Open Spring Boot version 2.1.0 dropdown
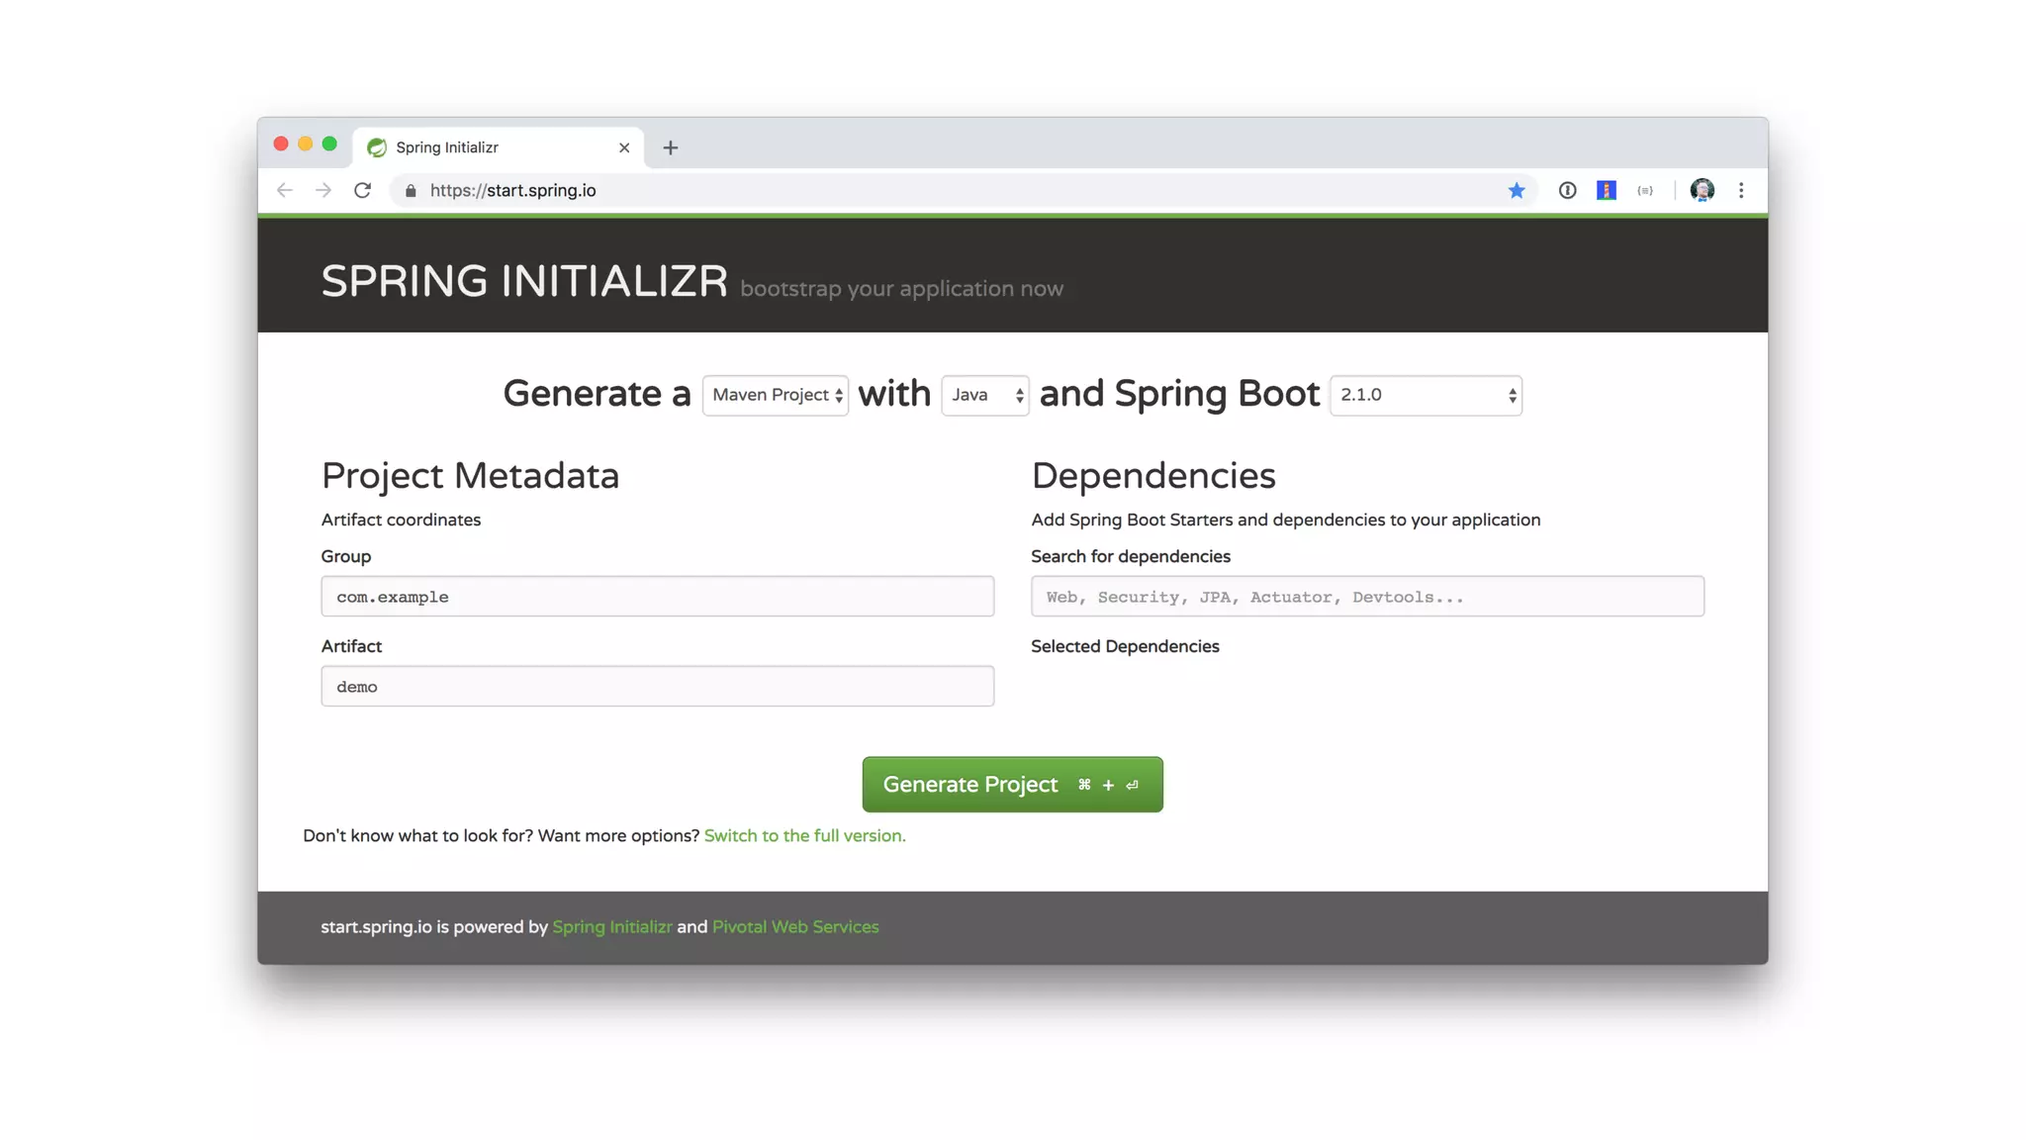Screen dimensions: 2026x1140 [x=1426, y=395]
